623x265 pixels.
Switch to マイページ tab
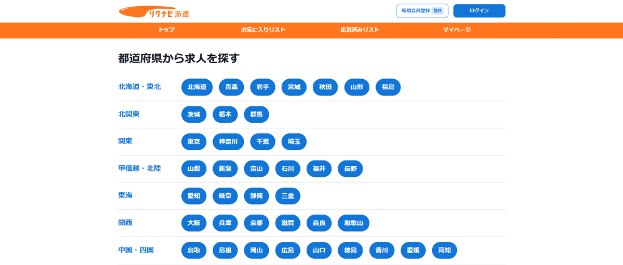[456, 30]
